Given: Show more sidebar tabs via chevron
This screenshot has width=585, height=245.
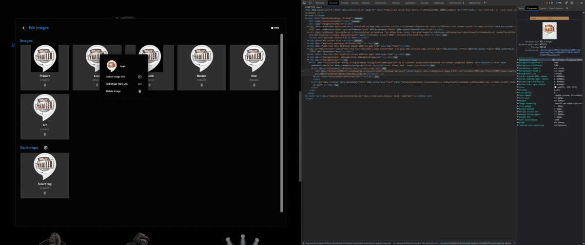Looking at the screenshot, I should click(x=567, y=8).
